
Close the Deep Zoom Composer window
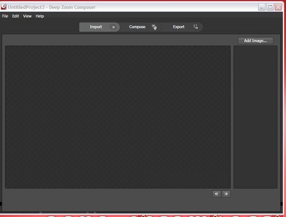pyautogui.click(x=279, y=7)
